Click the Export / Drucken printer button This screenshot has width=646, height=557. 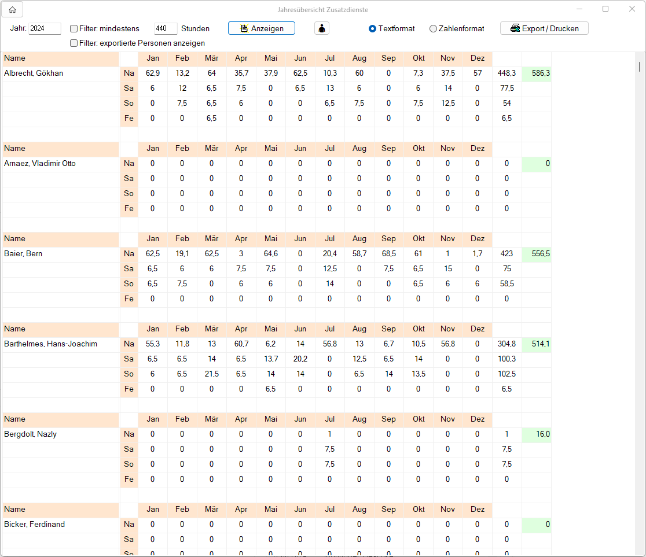544,28
